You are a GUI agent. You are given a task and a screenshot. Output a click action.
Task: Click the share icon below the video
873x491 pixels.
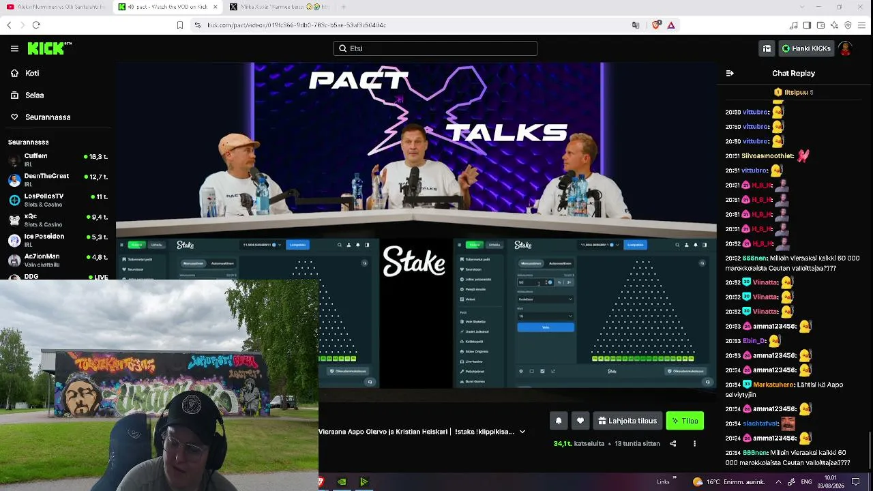tap(673, 443)
